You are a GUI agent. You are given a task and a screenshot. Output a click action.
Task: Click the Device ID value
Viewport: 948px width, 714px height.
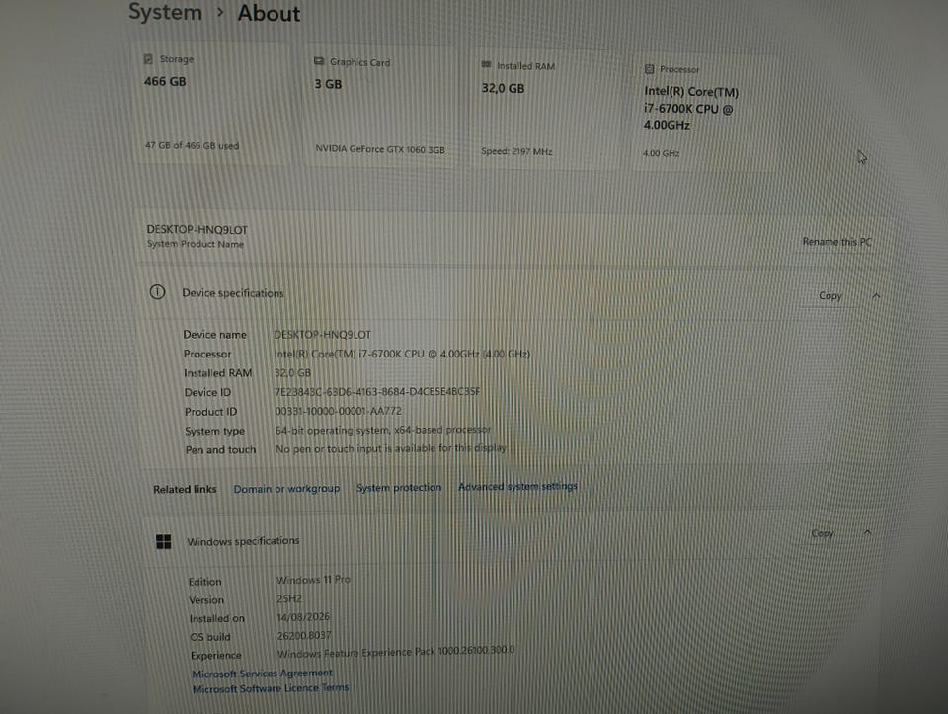(378, 392)
